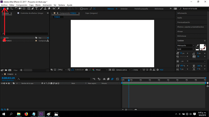Open the Cámara activa dropdown
209x117 pixels.
coord(123,70)
